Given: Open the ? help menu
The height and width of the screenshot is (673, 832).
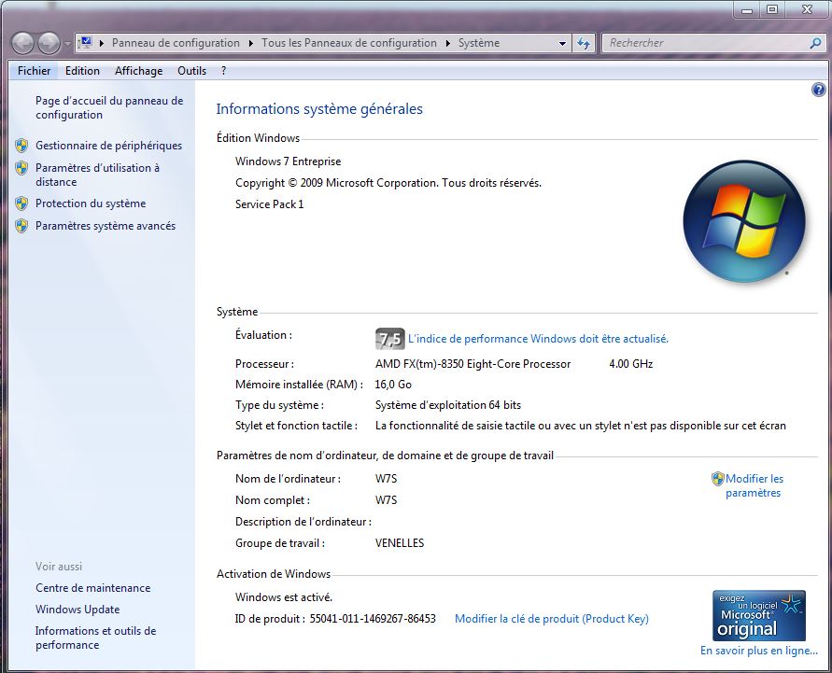Looking at the screenshot, I should coord(224,71).
